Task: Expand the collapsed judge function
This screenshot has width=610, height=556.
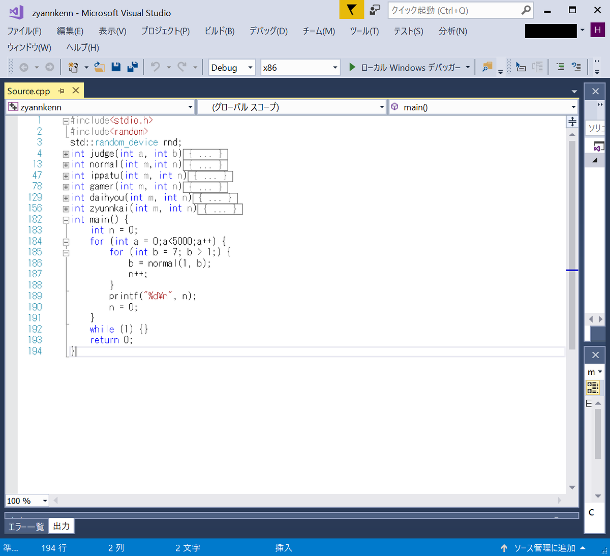Action: [x=66, y=154]
